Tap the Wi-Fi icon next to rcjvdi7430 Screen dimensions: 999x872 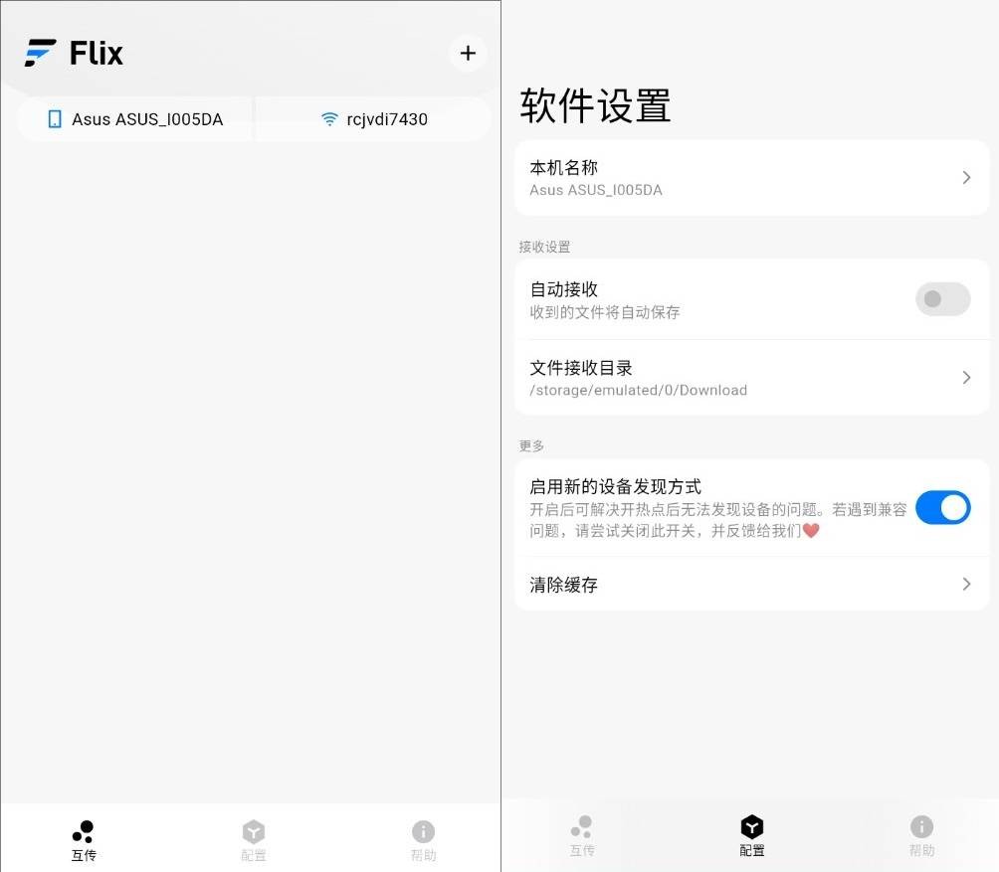pyautogui.click(x=329, y=119)
